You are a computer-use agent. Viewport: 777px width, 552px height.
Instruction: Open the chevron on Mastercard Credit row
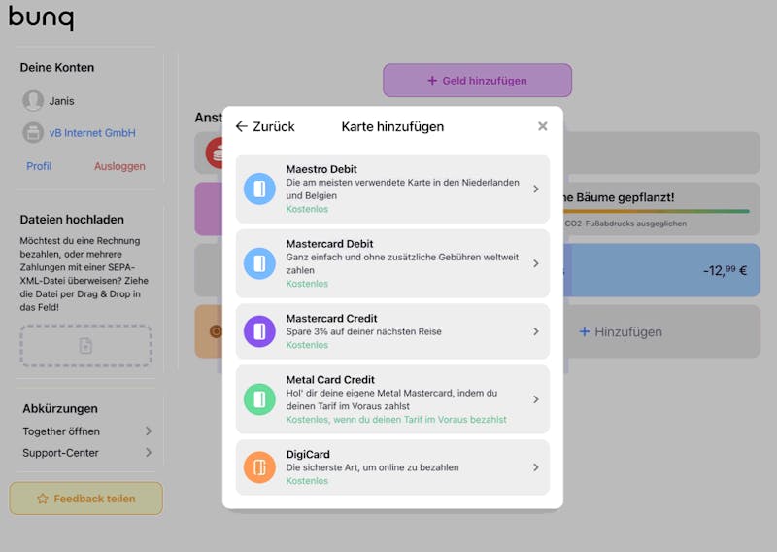click(x=536, y=331)
